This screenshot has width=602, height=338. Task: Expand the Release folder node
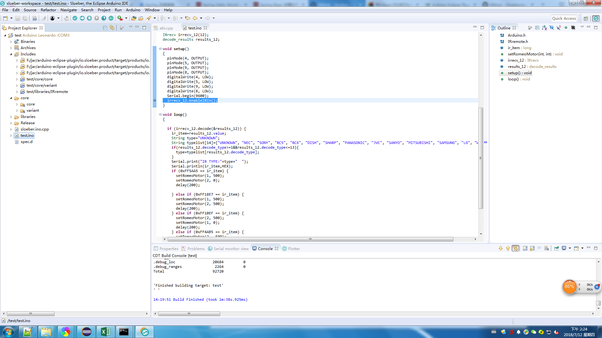(11, 123)
